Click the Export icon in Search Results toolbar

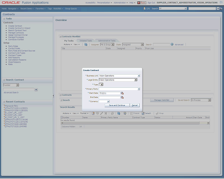tap(112, 113)
